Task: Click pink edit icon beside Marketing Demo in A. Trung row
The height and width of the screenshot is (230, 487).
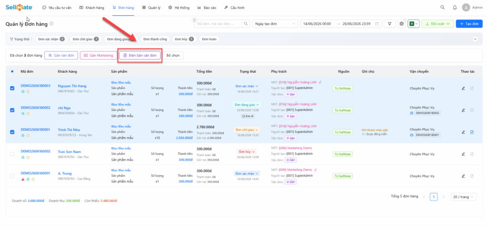Action: [316, 170]
